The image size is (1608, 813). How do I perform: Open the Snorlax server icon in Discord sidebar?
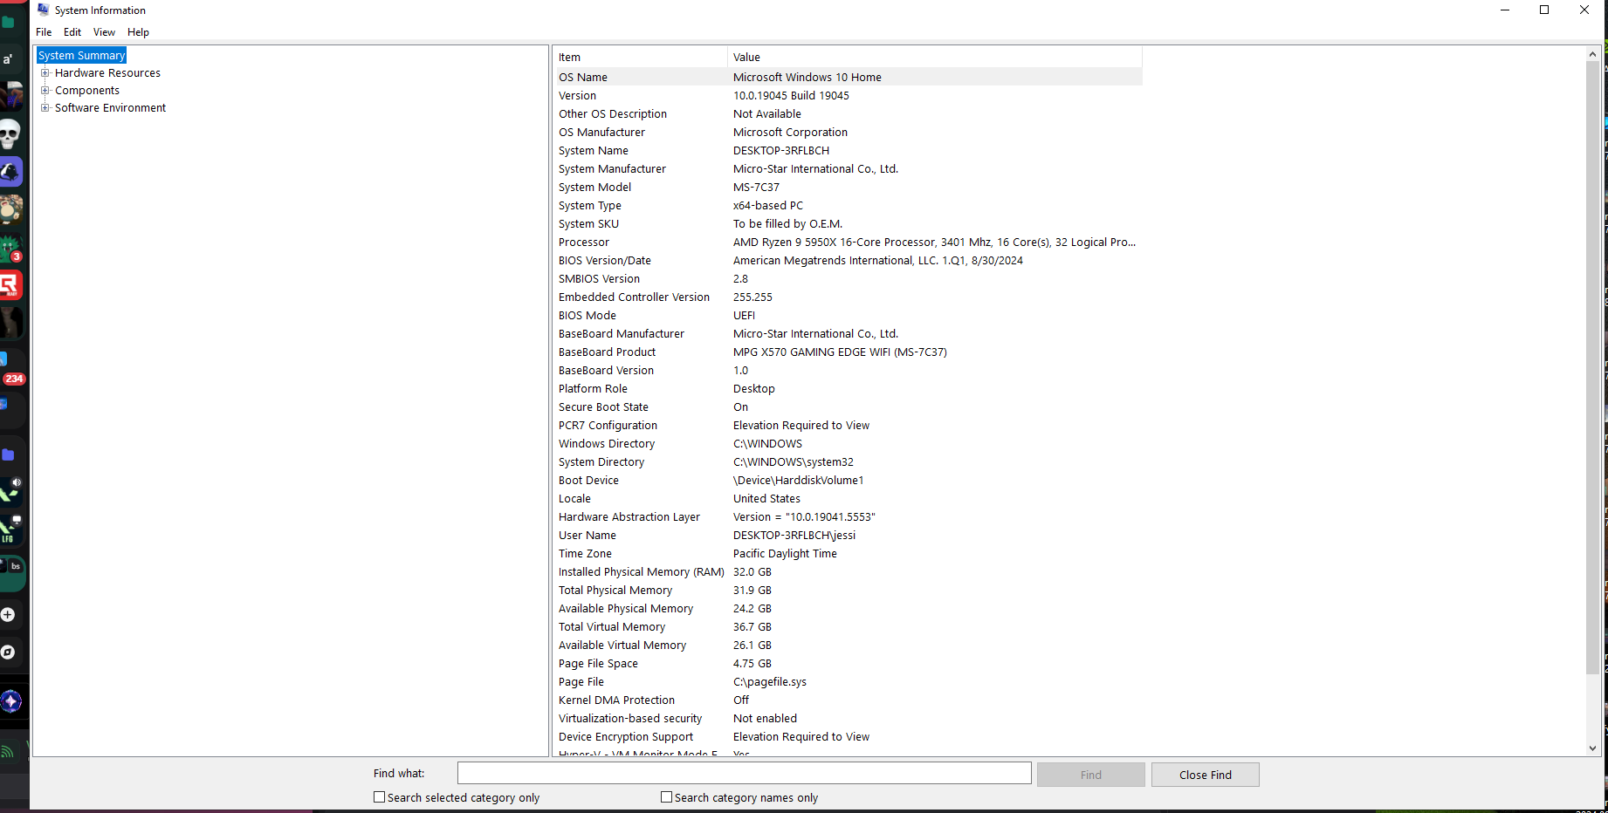(x=10, y=209)
